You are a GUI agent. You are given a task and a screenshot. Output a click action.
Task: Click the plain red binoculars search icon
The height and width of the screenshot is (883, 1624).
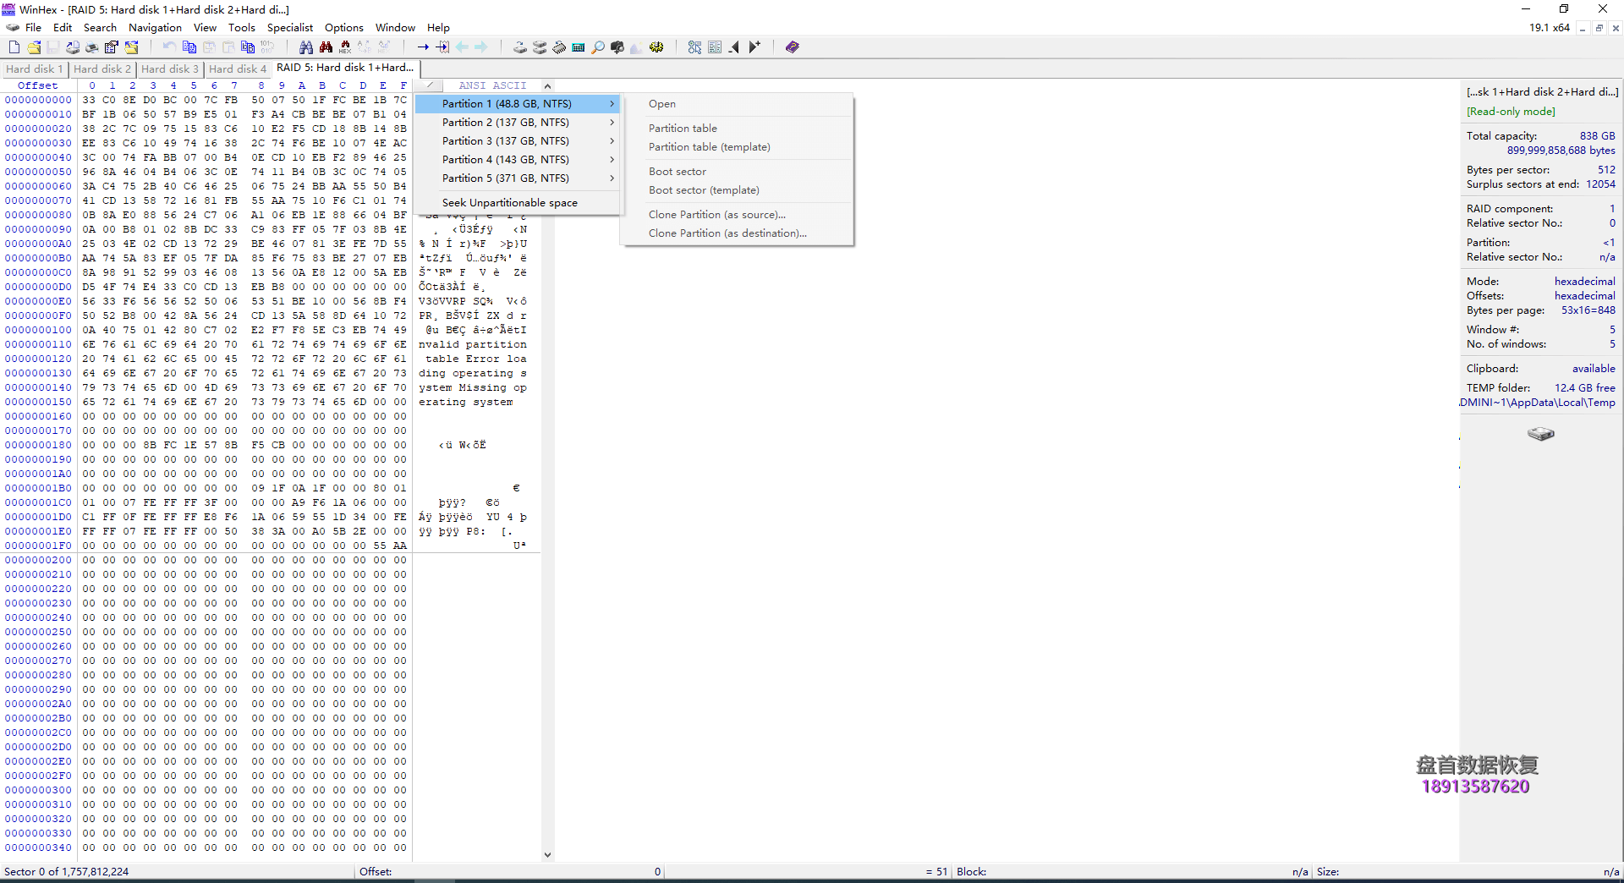click(x=326, y=47)
